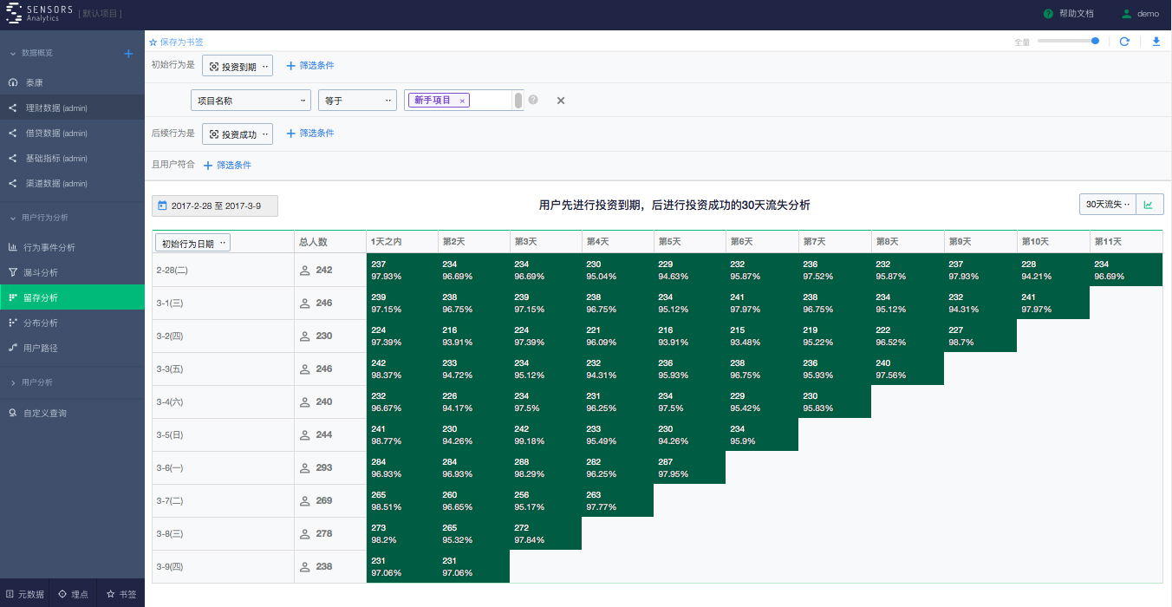
Task: Click 保存为书签 link
Action: [x=176, y=41]
